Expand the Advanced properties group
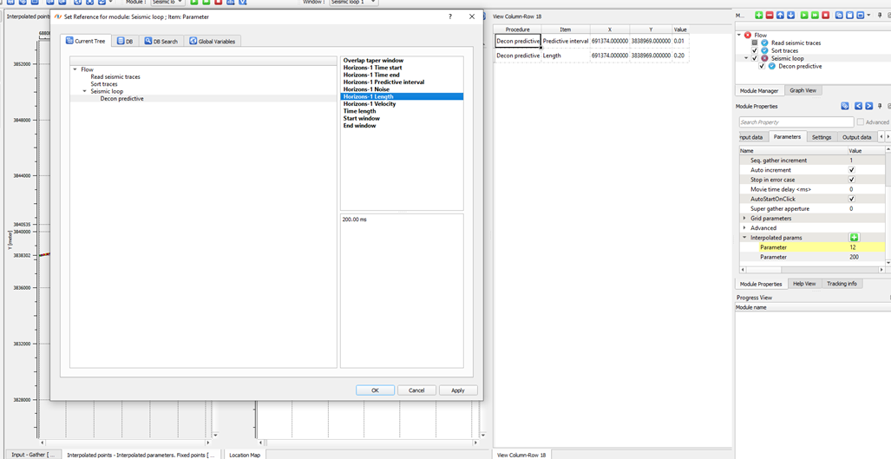Image resolution: width=891 pixels, height=459 pixels. 745,228
